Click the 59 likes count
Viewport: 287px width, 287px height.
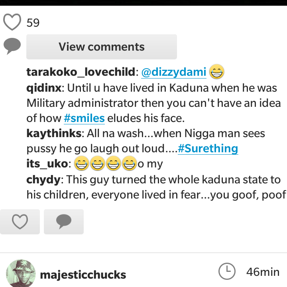click(x=33, y=23)
